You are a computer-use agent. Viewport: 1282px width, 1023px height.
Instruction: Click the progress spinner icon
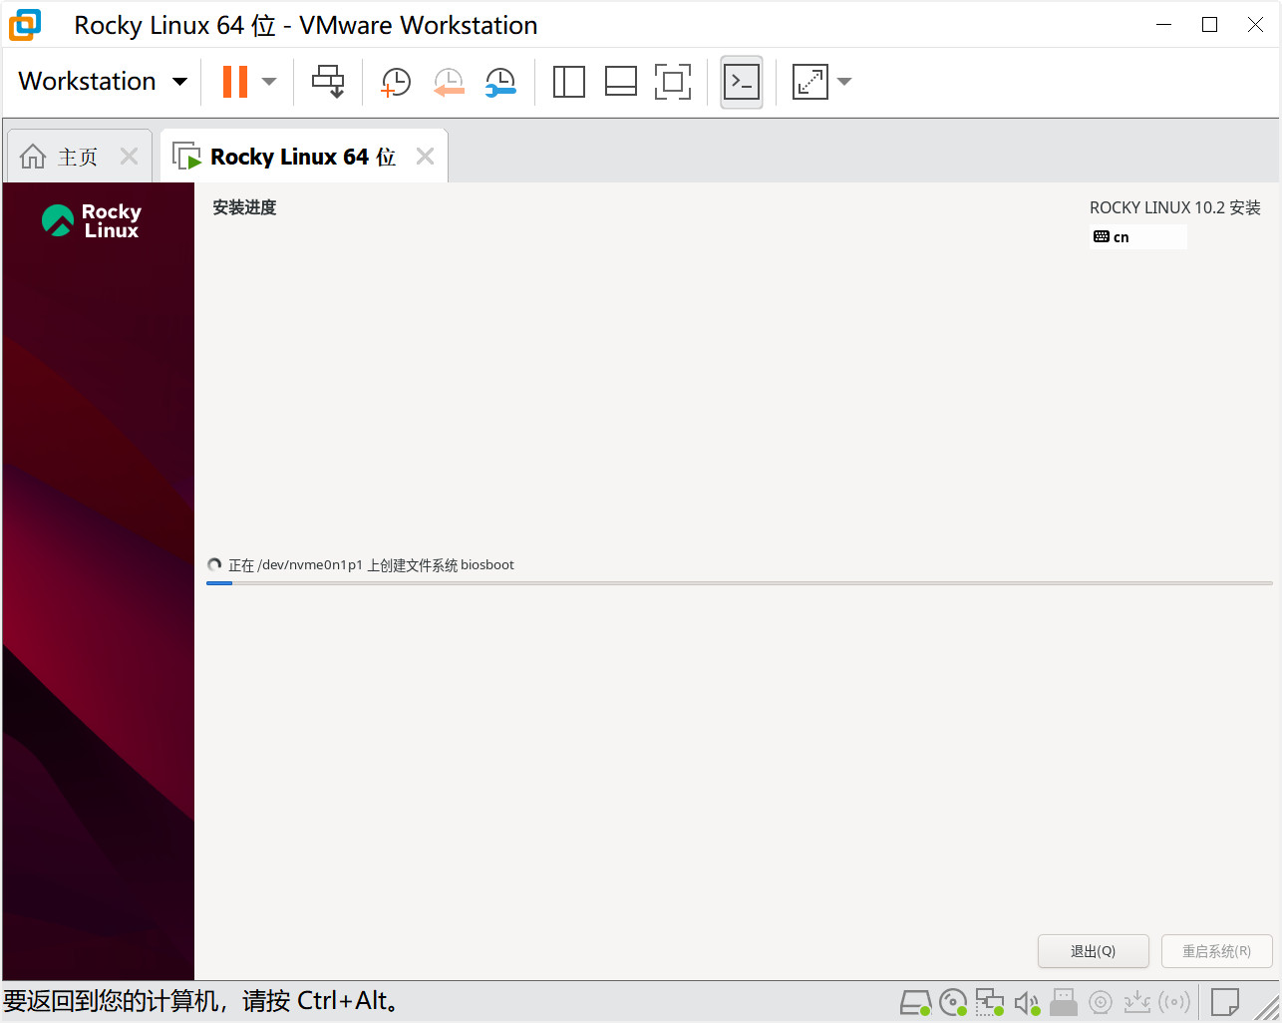214,565
